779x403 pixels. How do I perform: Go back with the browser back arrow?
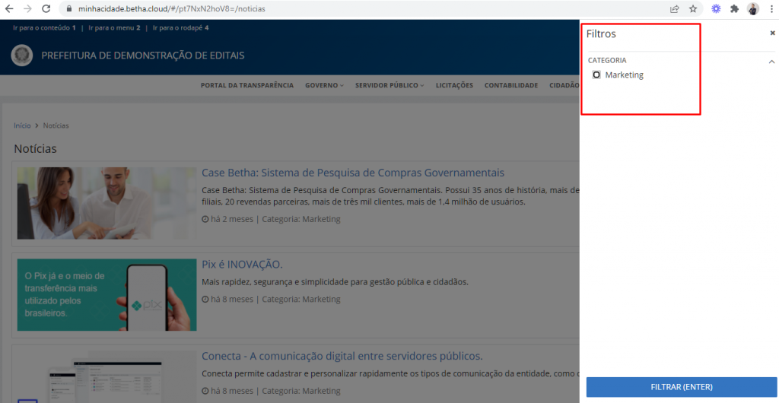point(9,9)
